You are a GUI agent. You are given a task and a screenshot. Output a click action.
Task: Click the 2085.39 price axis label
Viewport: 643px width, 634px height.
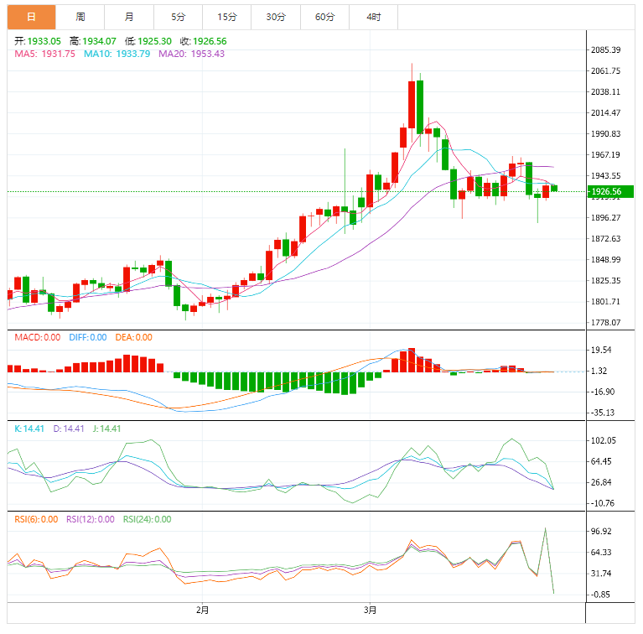click(x=605, y=50)
